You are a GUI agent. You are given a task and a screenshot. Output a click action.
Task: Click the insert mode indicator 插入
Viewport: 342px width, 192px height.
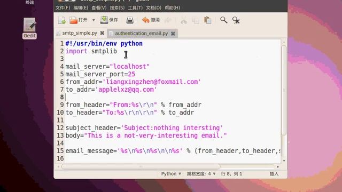click(274, 174)
